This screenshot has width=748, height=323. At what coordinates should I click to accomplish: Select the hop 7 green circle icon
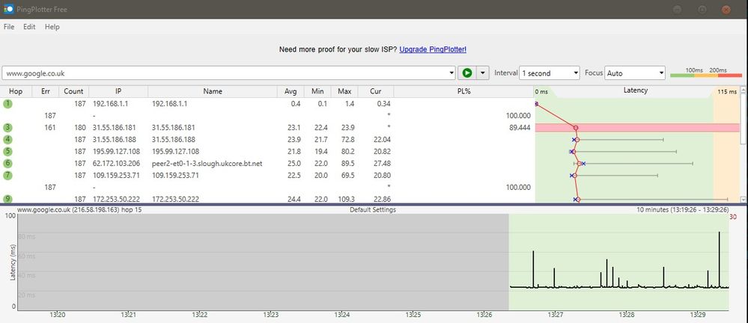click(x=7, y=176)
